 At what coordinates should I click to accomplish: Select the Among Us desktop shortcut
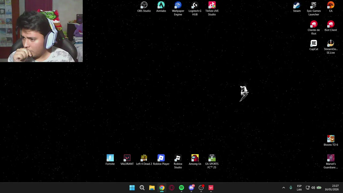pos(195,160)
